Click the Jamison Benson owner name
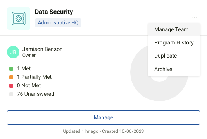The width and height of the screenshot is (207, 139). point(43,49)
